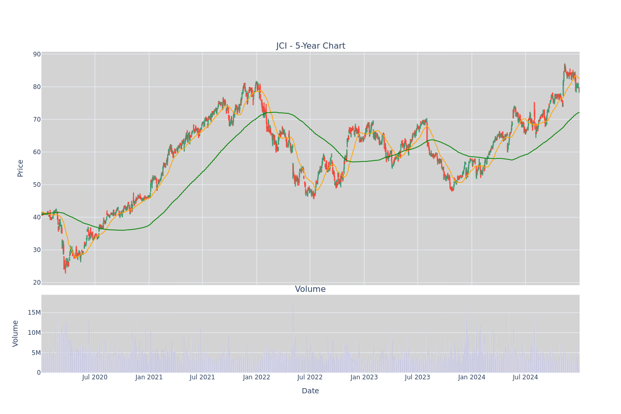The width and height of the screenshot is (621, 414).
Task: Click the Price axis label
Action: point(21,168)
